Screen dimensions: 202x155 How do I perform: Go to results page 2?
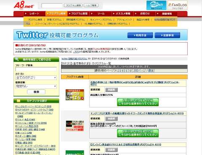118,71
